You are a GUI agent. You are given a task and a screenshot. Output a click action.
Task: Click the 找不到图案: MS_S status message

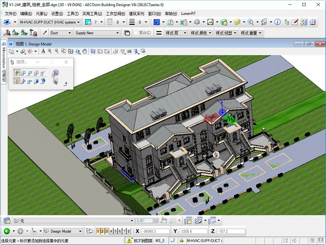[x=149, y=241]
